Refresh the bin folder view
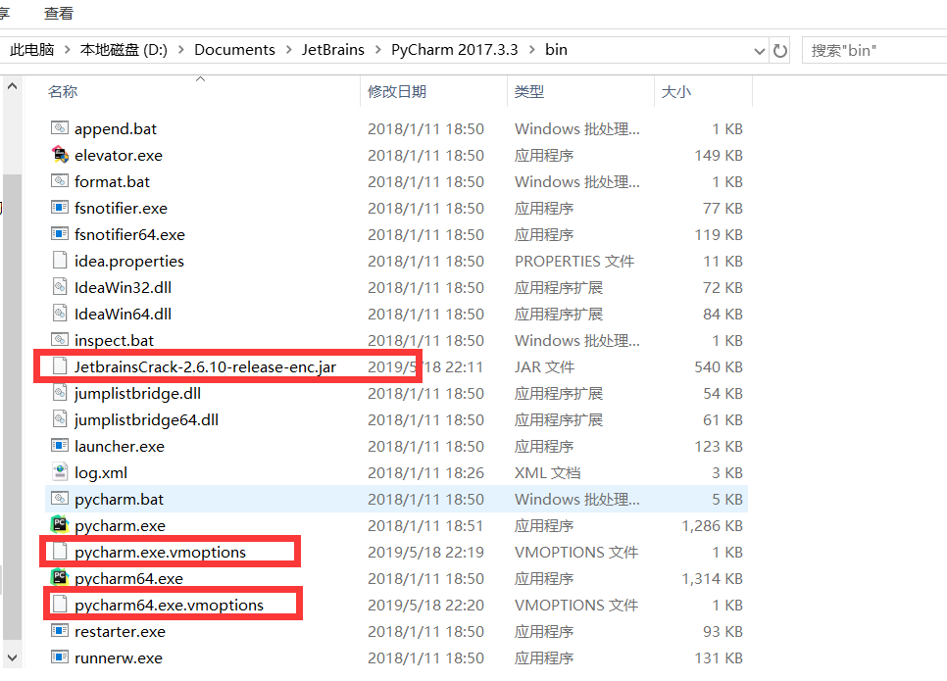This screenshot has height=681, width=947. click(780, 51)
